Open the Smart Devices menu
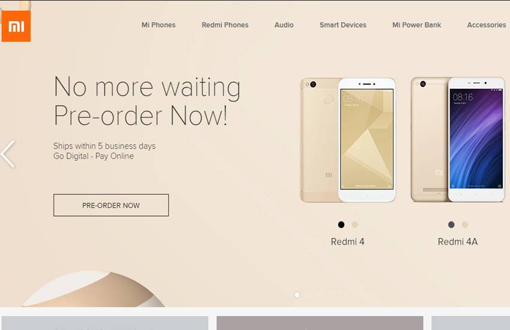Screen dimensions: 510x330 tap(343, 25)
